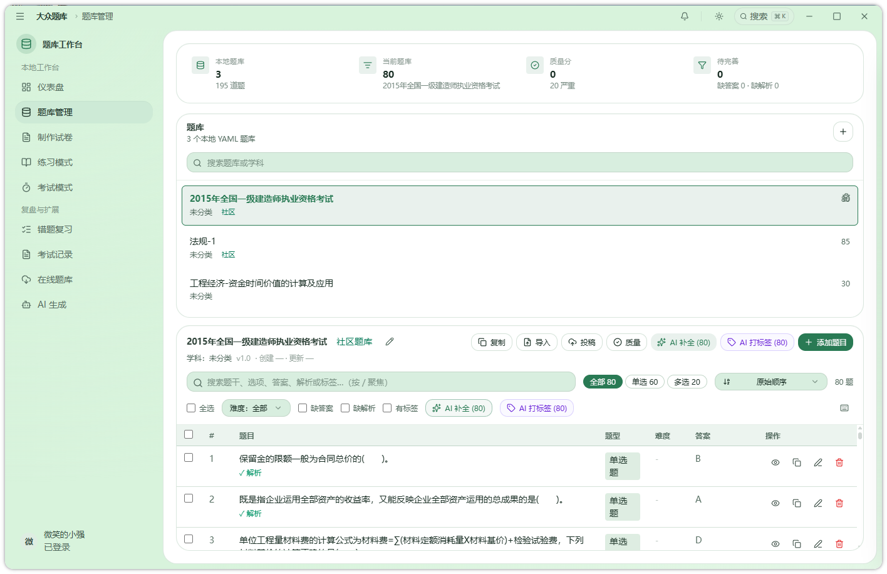
Task: Expand 解析 under question 1
Action: tap(251, 473)
